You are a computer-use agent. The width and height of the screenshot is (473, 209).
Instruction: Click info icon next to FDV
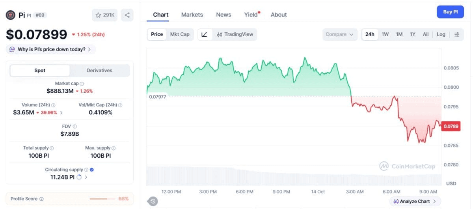tap(74, 127)
